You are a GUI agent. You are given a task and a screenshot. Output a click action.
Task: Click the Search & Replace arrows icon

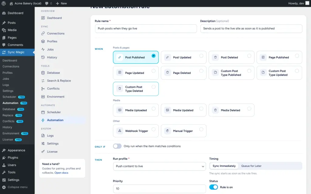[43, 81]
